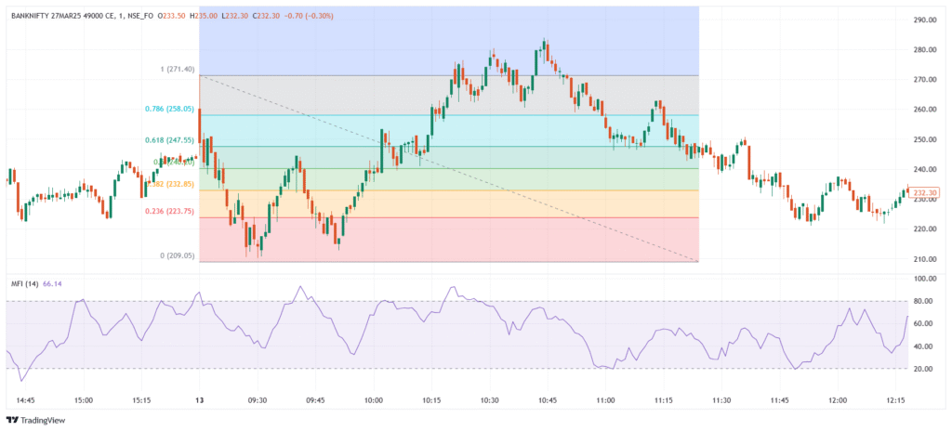Select the Fibonacci 0.618 (247.55) level label

click(x=168, y=140)
